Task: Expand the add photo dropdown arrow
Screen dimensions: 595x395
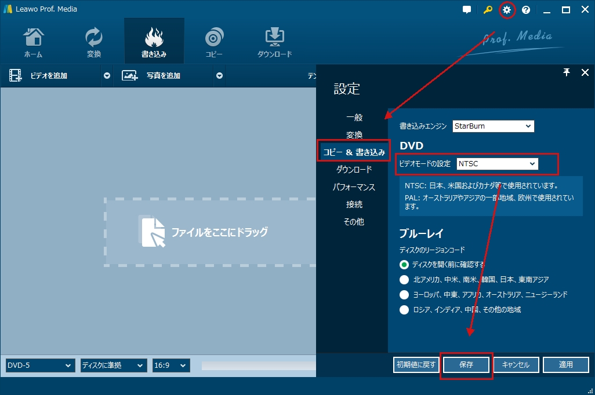Action: (x=219, y=75)
